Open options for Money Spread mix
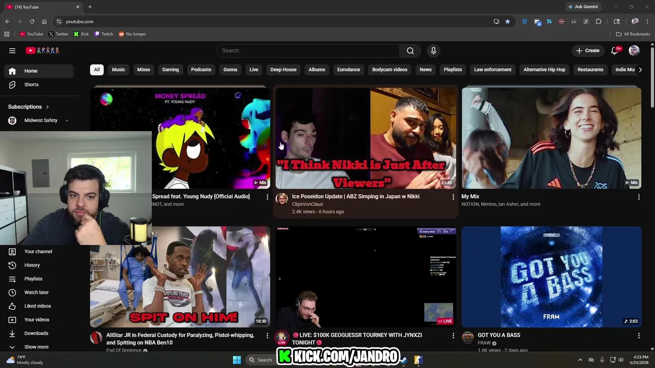This screenshot has width=655, height=368. click(x=267, y=197)
